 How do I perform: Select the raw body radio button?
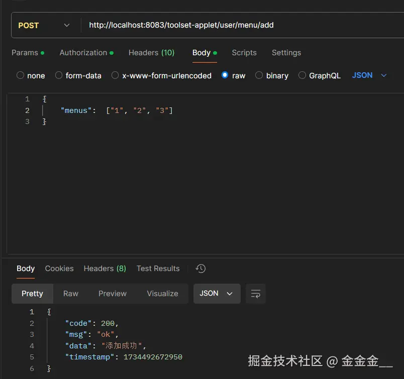click(x=225, y=75)
